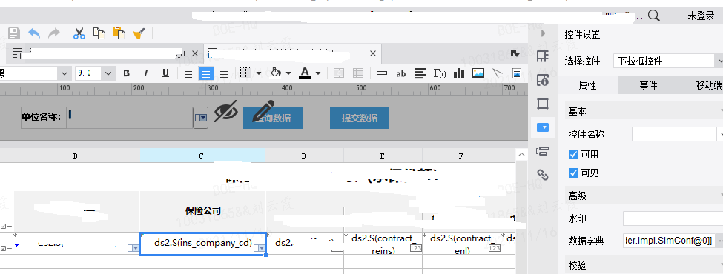Insert image using picture icon
Screen dimensions: 723x274
(x=478, y=73)
